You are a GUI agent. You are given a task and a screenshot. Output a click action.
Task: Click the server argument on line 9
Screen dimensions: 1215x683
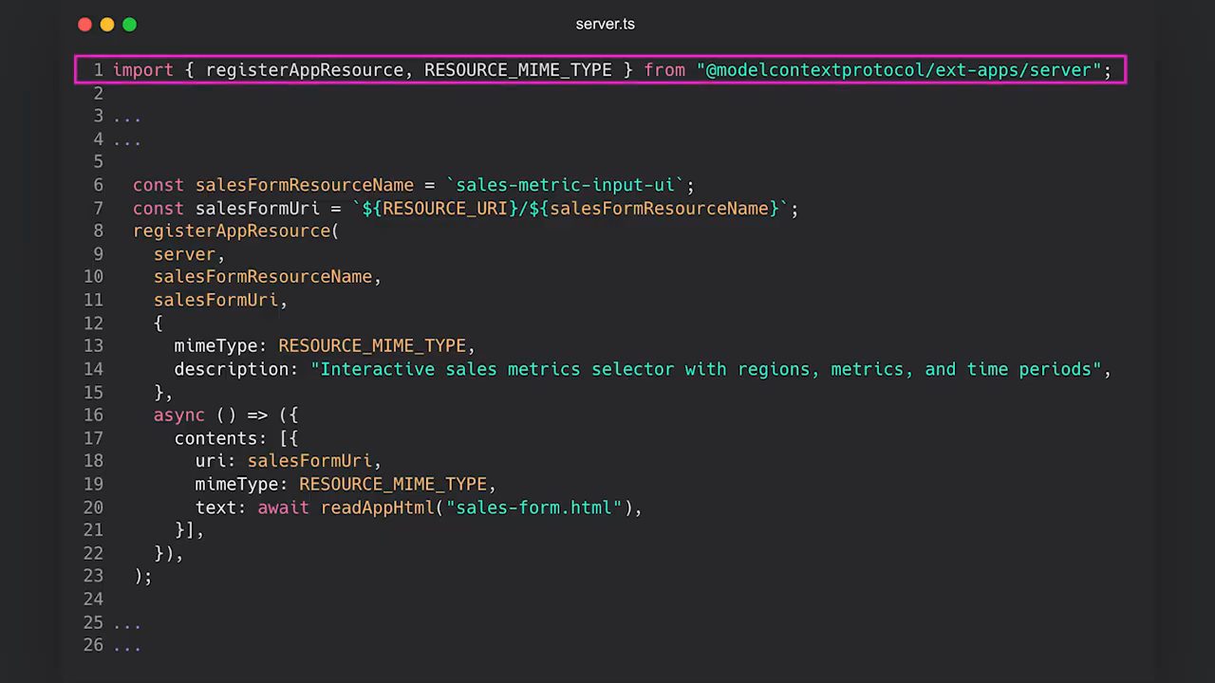point(184,254)
